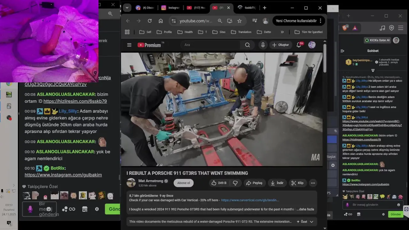Image resolution: width=409 pixels, height=230 pixels.
Task: Subscribe with the Abone ol button
Action: click(x=184, y=183)
